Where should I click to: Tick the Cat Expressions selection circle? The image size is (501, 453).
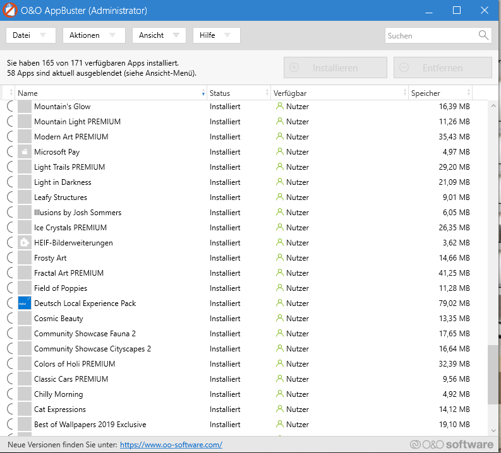(x=11, y=409)
